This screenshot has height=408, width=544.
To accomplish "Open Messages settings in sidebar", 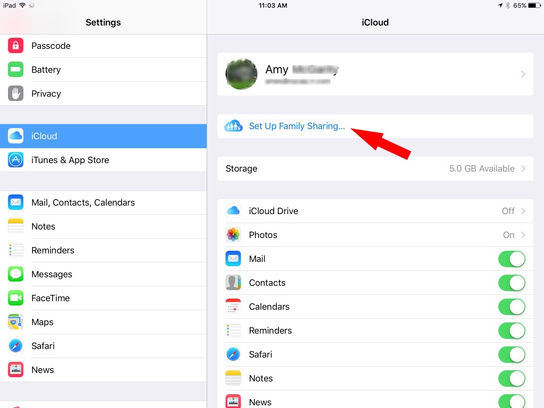I will coord(104,274).
